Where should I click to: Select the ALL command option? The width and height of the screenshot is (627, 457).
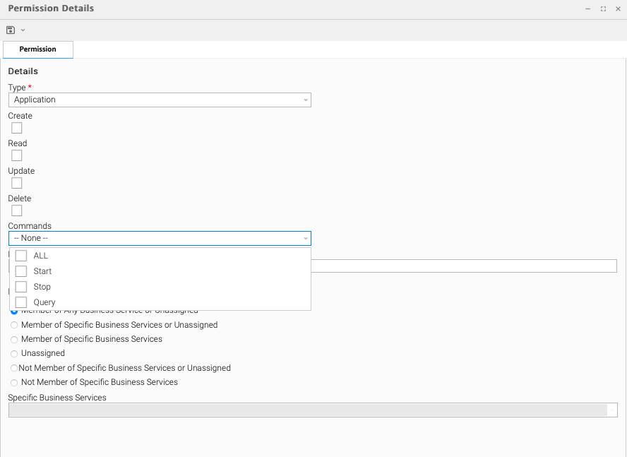point(21,256)
